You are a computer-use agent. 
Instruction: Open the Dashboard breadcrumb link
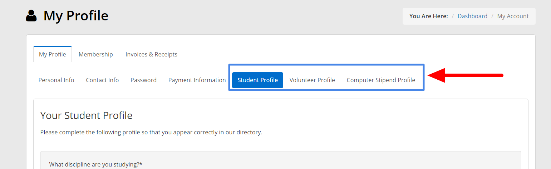tap(472, 16)
